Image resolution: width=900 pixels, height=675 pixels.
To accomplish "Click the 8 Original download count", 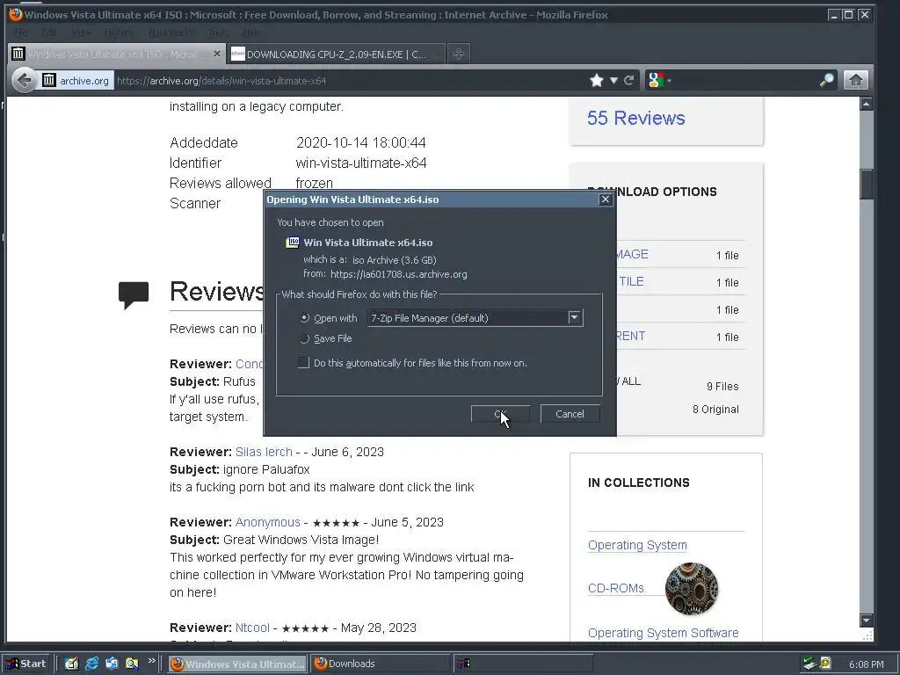I will pos(715,410).
